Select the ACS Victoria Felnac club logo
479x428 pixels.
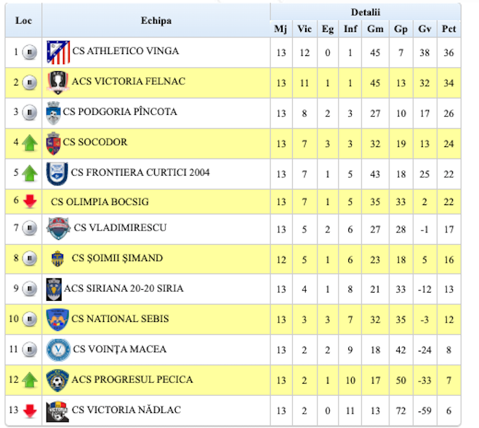click(x=57, y=82)
